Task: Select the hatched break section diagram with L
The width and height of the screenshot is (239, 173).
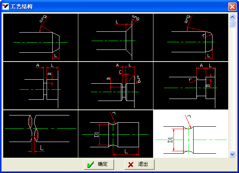Action: [41, 134]
